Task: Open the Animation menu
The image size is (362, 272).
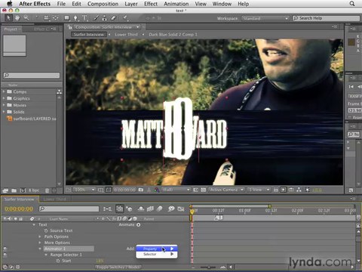Action: click(x=176, y=4)
